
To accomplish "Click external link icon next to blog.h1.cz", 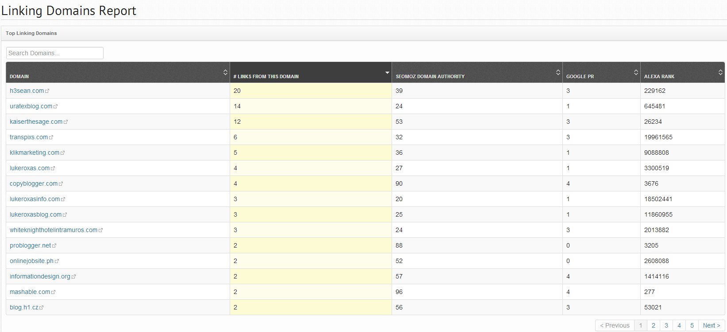I will (x=42, y=308).
